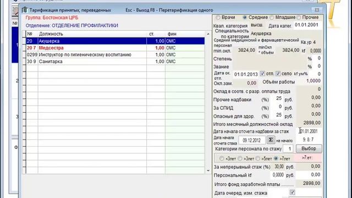Click the min.окл. value 3824,00
This screenshot has height=198, width=352.
(x=245, y=50)
